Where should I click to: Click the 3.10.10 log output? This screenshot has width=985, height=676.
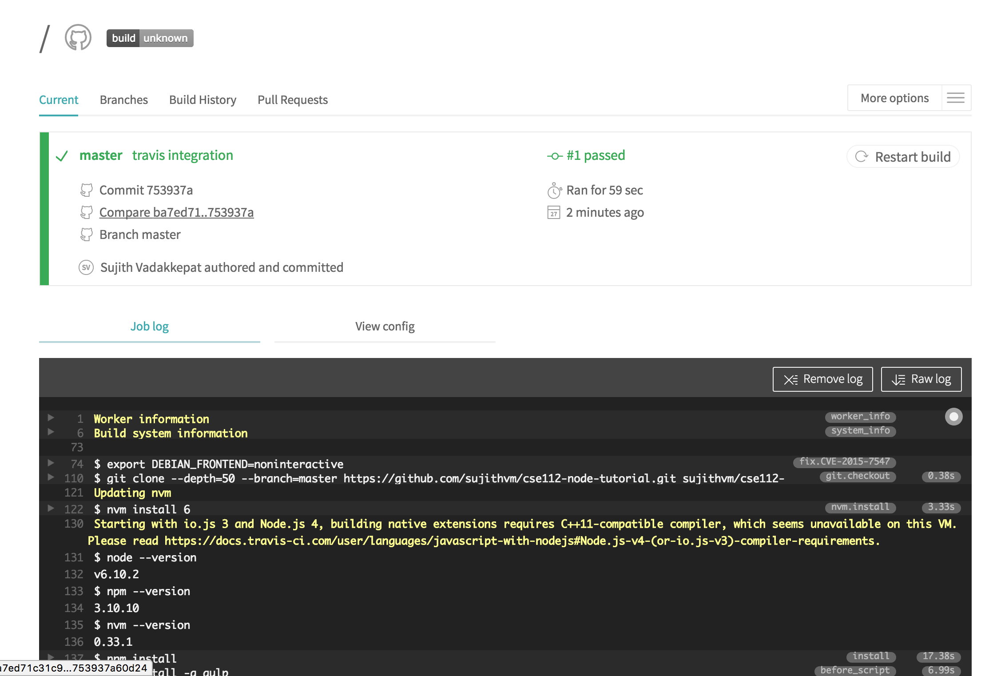pos(116,608)
